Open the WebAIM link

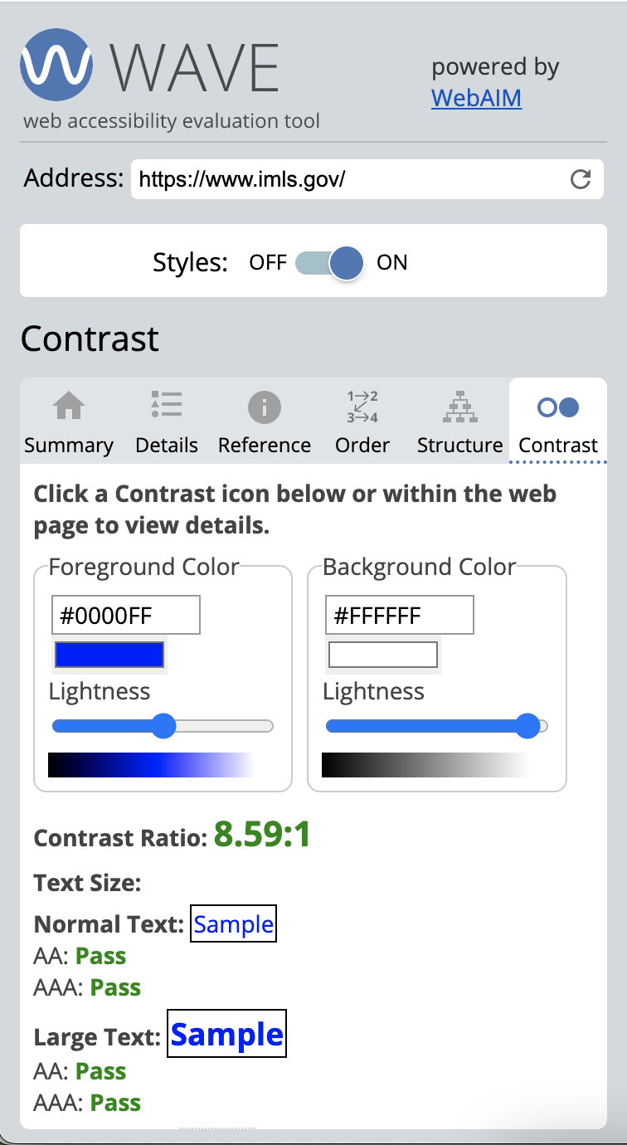476,98
